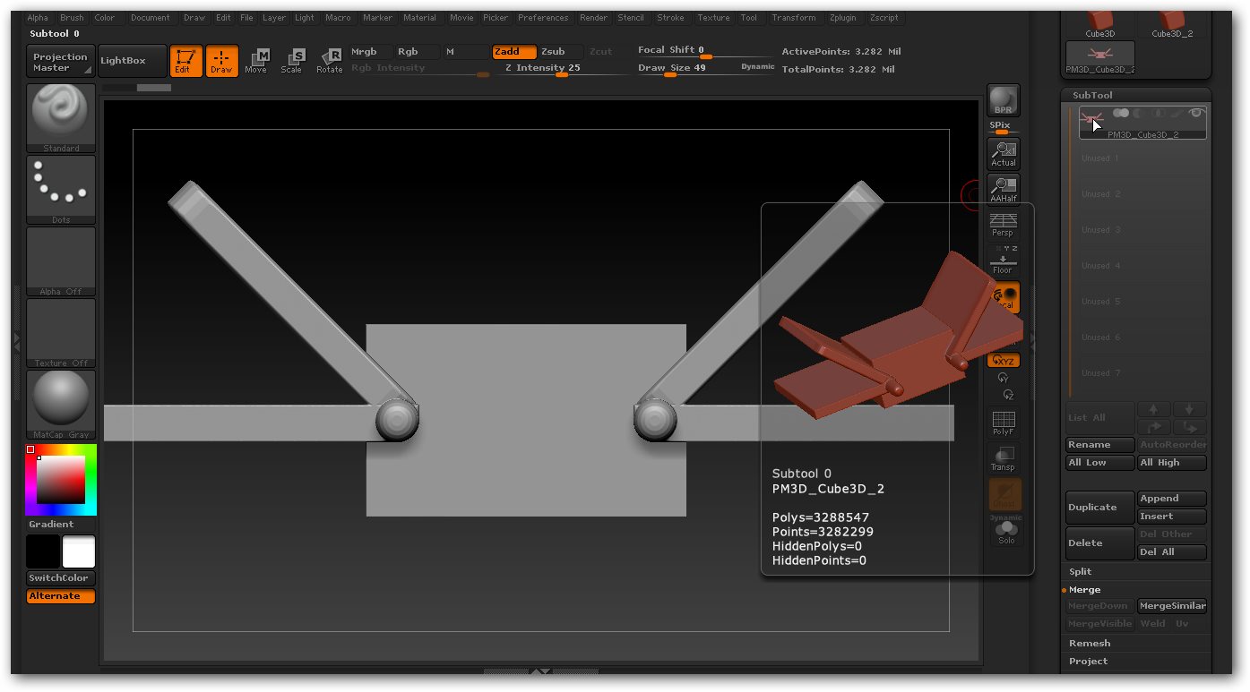Open the Preferences menu
Screen dimensions: 1250x692
543,18
